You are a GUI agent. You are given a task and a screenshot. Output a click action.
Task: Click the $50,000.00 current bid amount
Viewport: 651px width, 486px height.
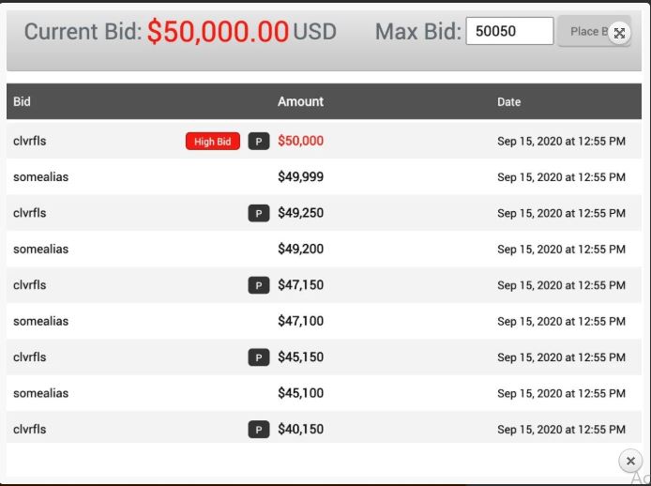(x=218, y=32)
